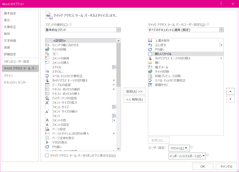Open リセット dropdown button
This screenshot has width=239, height=172.
click(179, 148)
